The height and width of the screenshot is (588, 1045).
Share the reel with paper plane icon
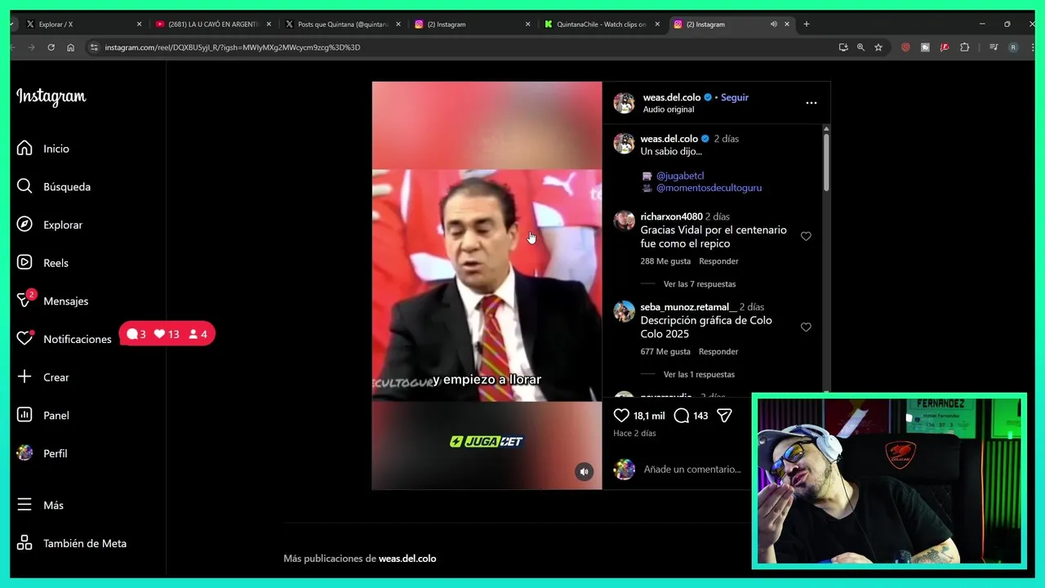[x=724, y=416]
